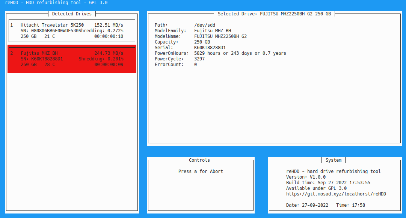Click the System panel title
Image resolution: width=406 pixels, height=218 pixels.
point(333,160)
